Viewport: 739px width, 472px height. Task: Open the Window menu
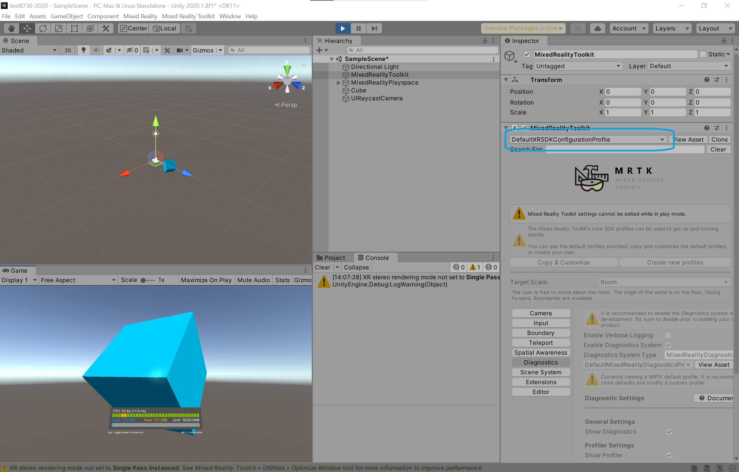230,16
